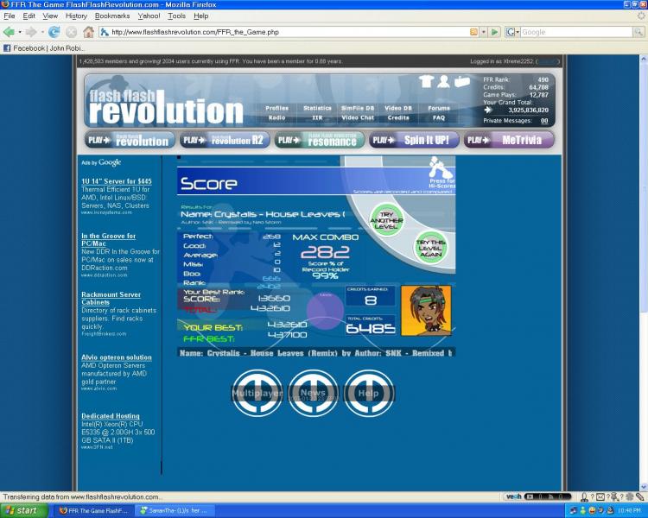The image size is (648, 518).
Task: Open the address bar history dropdown
Action: tap(483, 32)
